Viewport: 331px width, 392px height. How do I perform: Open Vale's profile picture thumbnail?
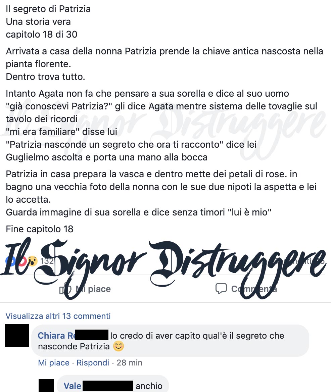point(46,386)
